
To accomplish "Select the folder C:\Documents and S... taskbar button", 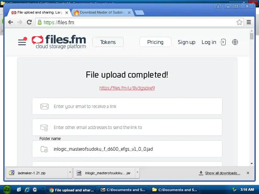I will (175, 190).
